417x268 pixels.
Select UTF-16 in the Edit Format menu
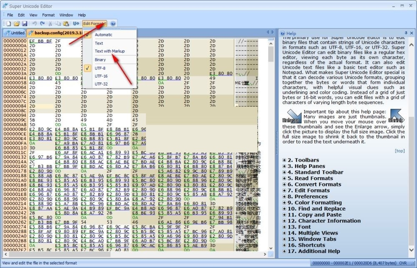(x=101, y=76)
